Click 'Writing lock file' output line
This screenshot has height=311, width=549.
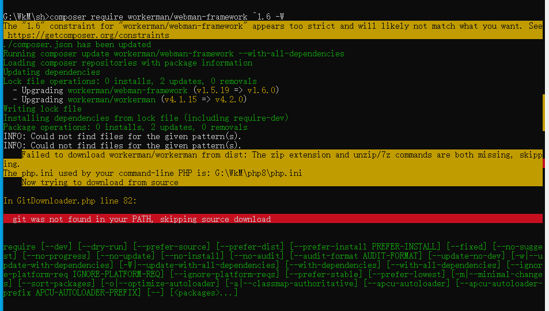pos(43,109)
